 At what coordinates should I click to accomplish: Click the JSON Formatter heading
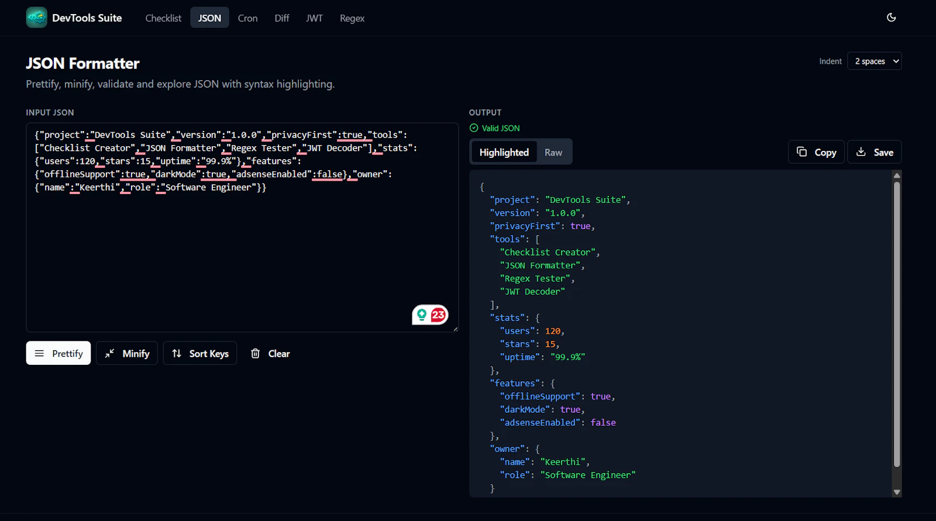coord(82,63)
